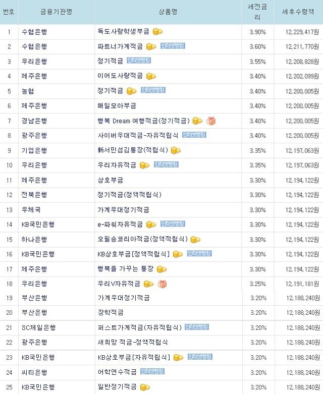Click coin icon after 新서민섬김통장(적립식)
Viewport: 323px width, 394px height.
tap(176, 150)
